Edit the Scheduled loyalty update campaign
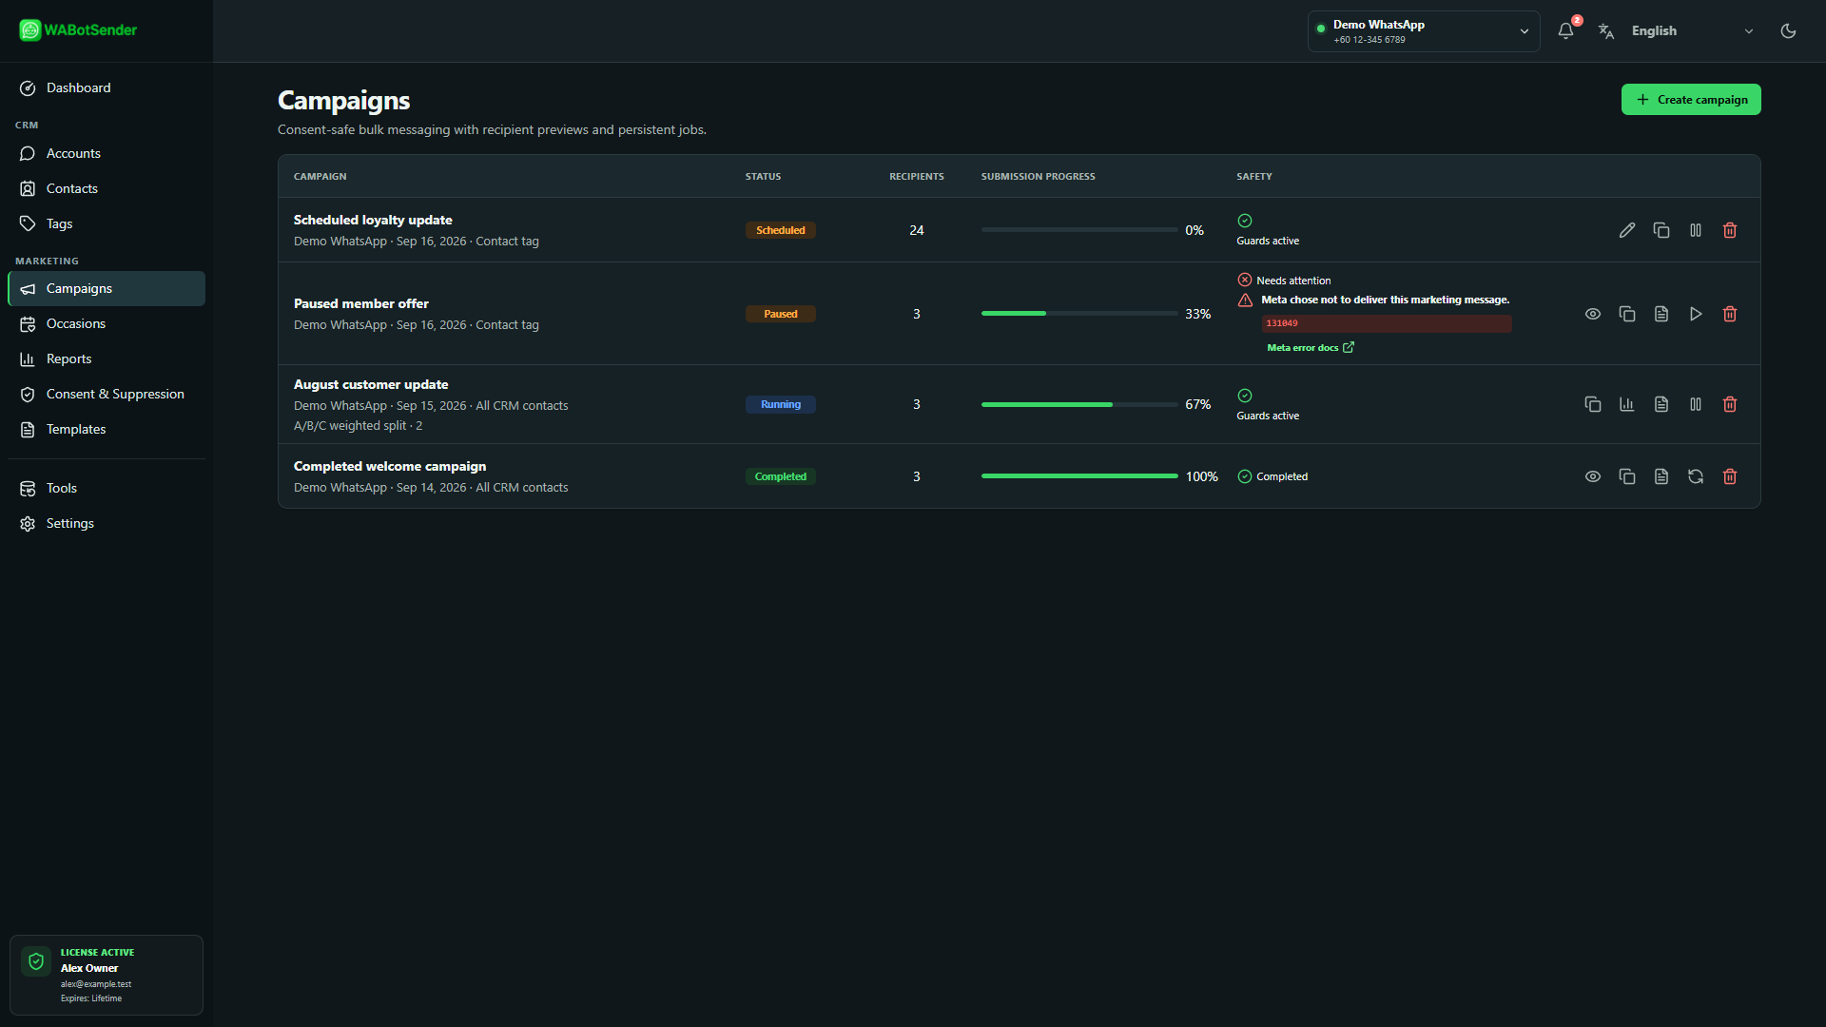 (1627, 230)
